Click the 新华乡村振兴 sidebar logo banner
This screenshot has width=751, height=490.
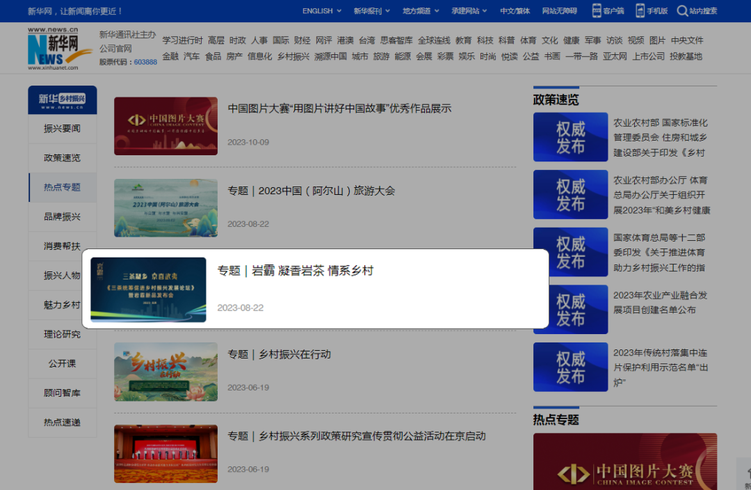(62, 100)
